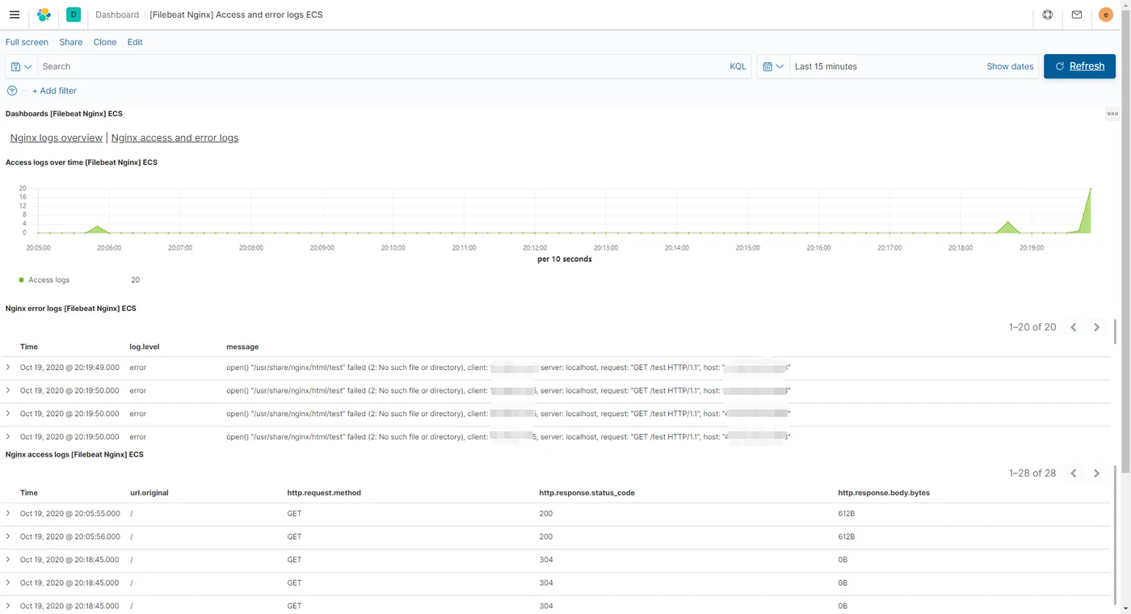Click http.response.status_code column header
1131x614 pixels.
click(x=587, y=493)
